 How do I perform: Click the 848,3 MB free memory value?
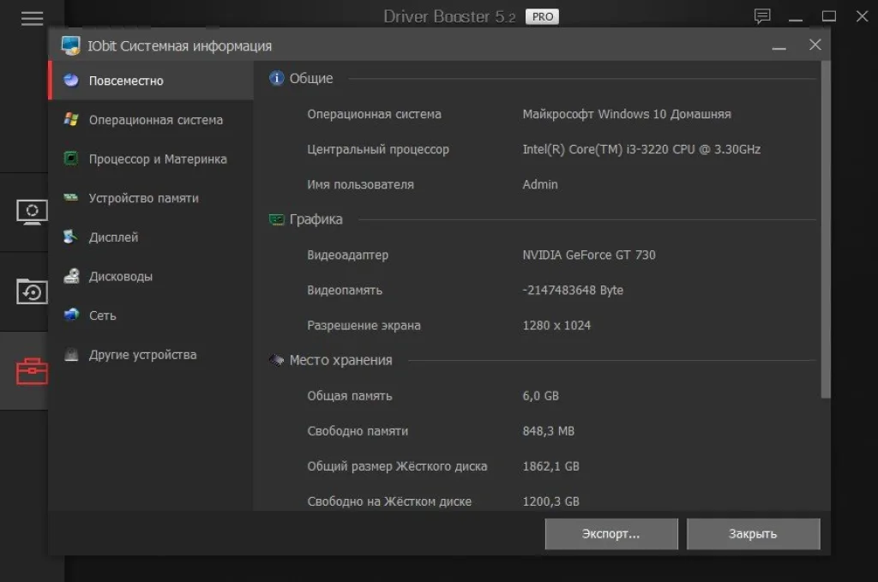click(548, 431)
